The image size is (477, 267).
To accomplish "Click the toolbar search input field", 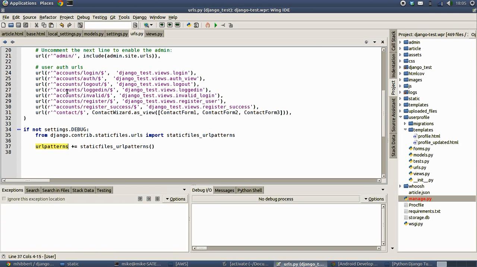I will click(x=108, y=25).
